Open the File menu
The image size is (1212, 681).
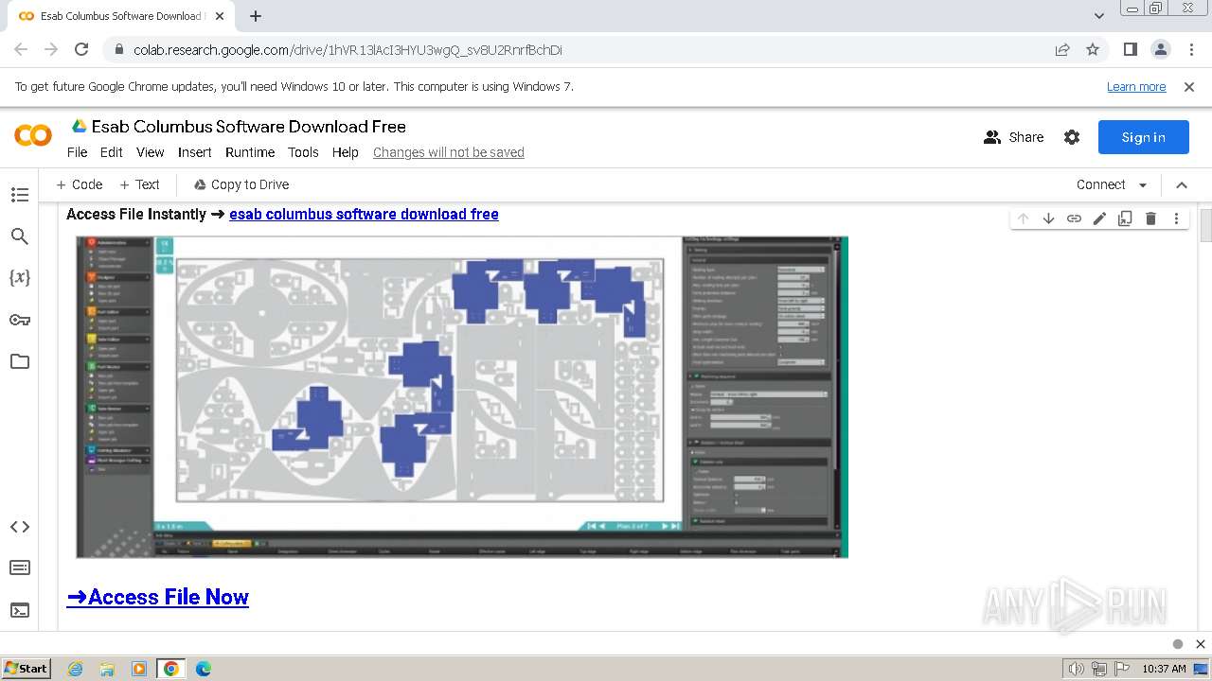click(x=78, y=152)
